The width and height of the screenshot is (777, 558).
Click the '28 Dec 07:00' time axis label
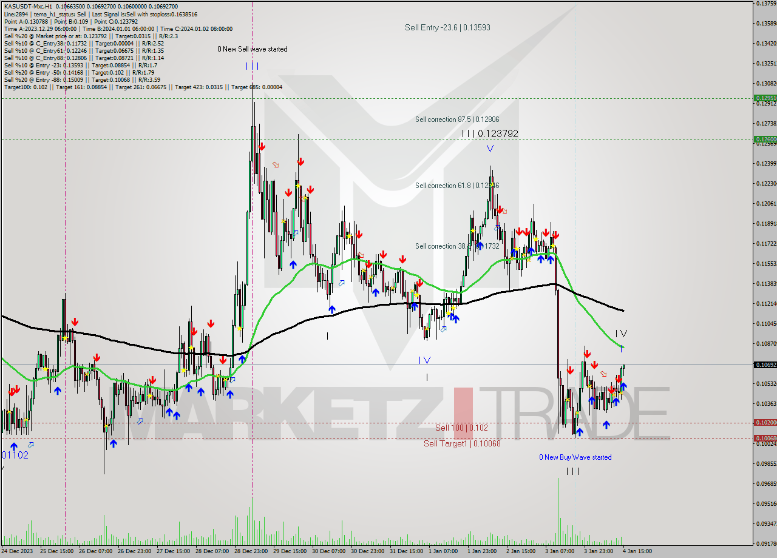tap(212, 551)
